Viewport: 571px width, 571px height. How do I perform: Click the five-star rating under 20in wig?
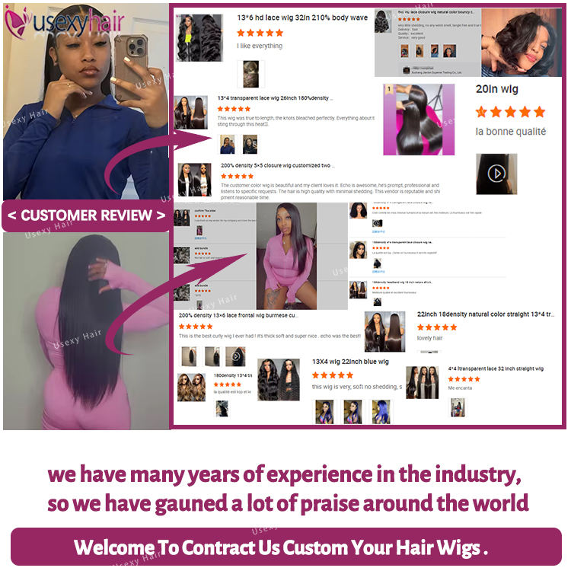tap(510, 112)
